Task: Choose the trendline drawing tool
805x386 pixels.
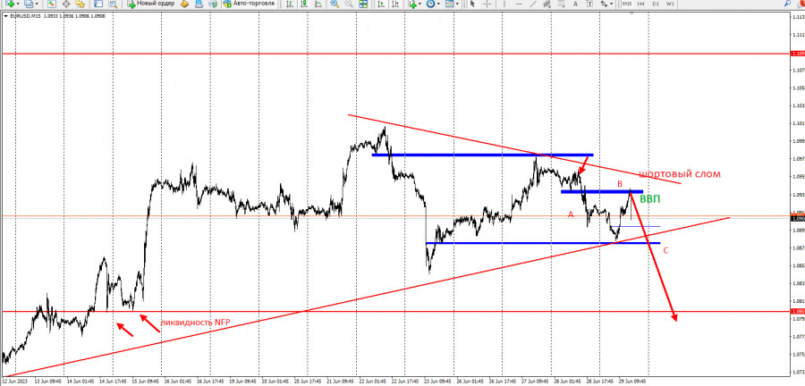Action: click(x=532, y=4)
